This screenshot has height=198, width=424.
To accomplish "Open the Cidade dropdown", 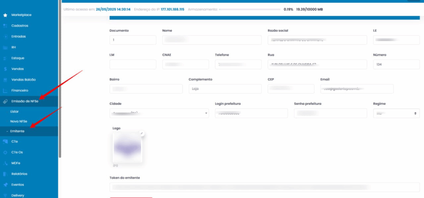I will coord(159,113).
